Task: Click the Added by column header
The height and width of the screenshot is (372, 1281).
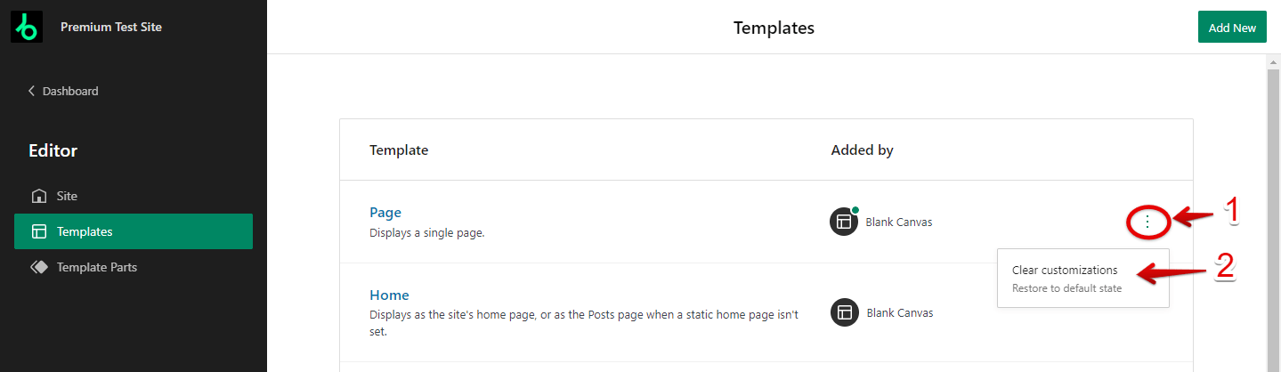Action: (x=862, y=150)
